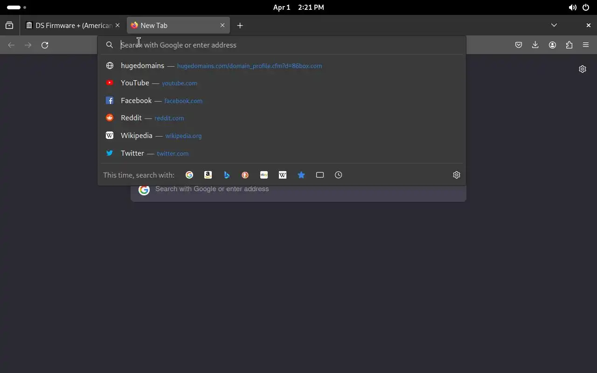Open the hugedomains.com domain_profile link
This screenshot has width=597, height=373.
(x=250, y=66)
